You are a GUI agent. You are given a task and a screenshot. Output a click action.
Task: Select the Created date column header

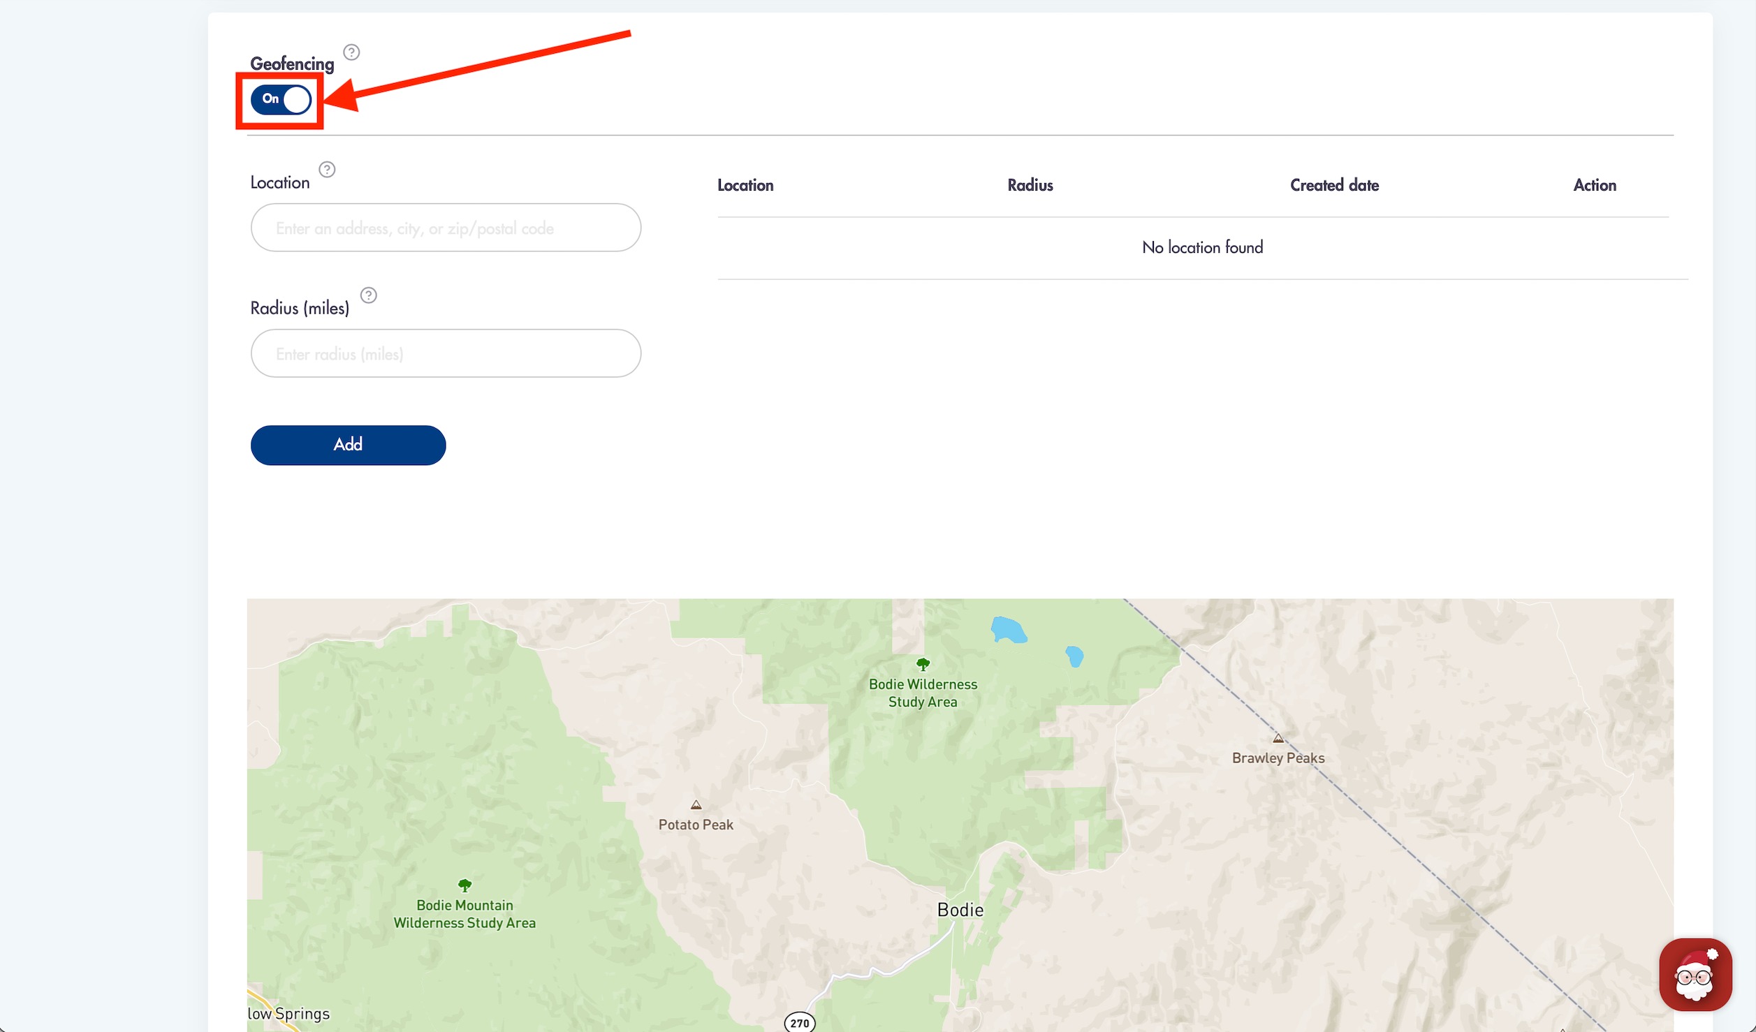point(1334,185)
